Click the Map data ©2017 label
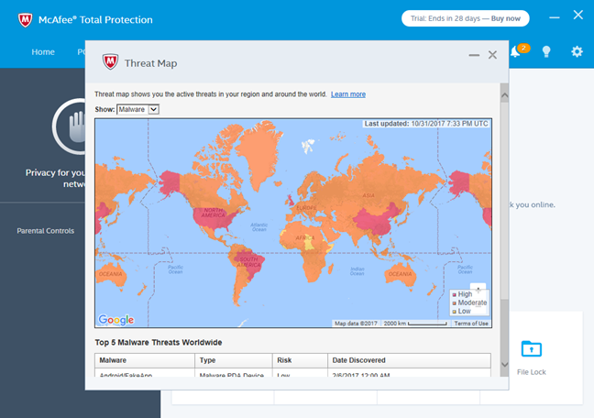Viewport: 594px width, 418px height. tap(356, 324)
